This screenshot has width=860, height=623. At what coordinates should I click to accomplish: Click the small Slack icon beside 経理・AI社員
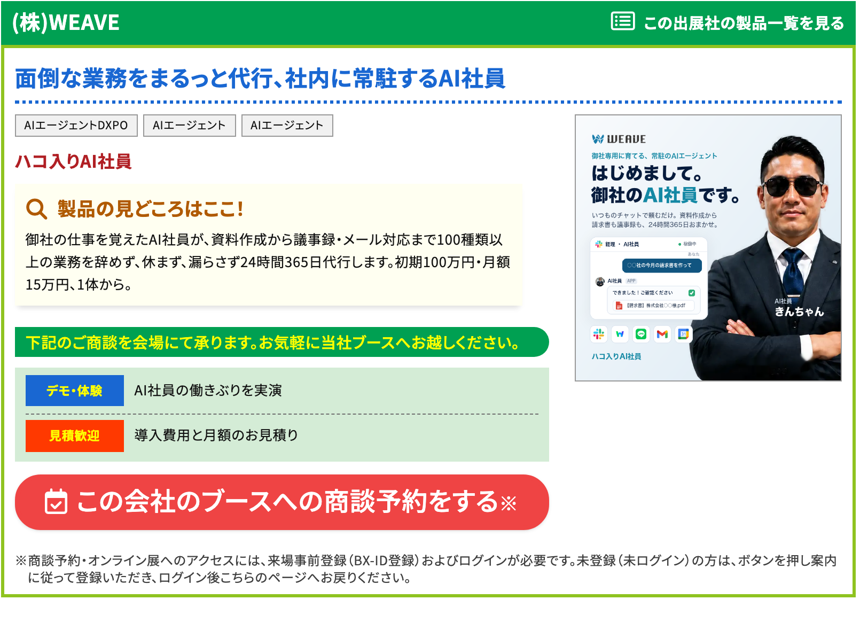tap(599, 244)
